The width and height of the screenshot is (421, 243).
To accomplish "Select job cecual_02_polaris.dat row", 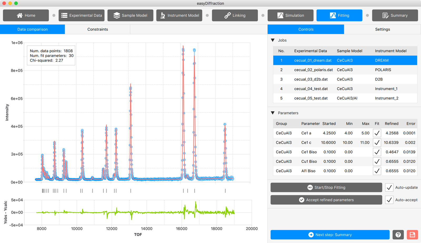I will click(345, 70).
